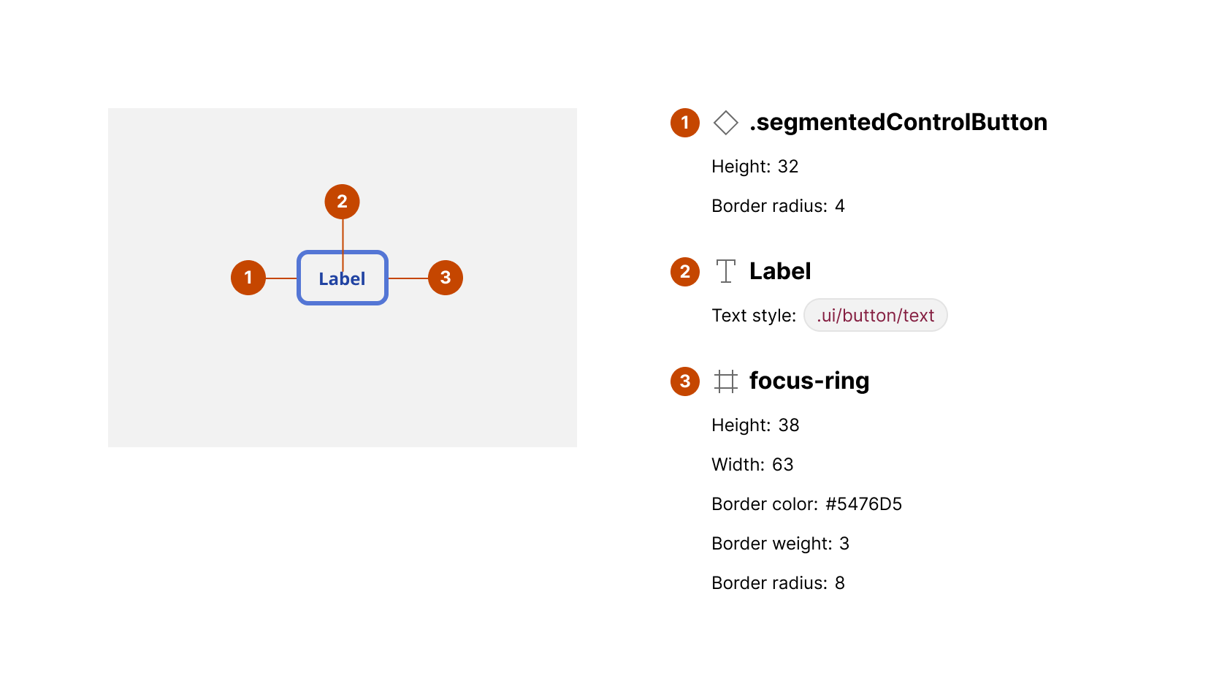1211x684 pixels.
Task: Click the focus-ring heading text
Action: coord(809,381)
